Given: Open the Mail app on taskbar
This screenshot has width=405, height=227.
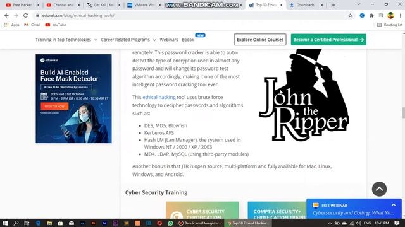Looking at the screenshot, I should pos(72,223).
